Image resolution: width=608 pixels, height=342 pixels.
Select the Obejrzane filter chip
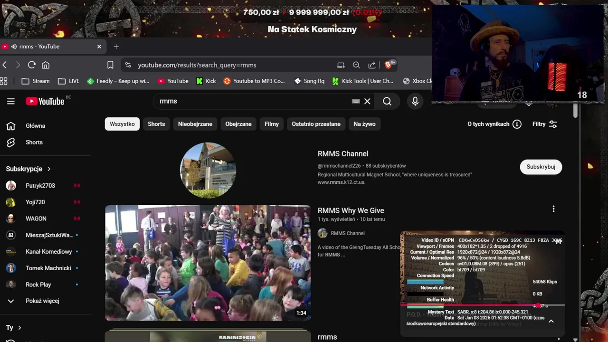[x=238, y=124]
